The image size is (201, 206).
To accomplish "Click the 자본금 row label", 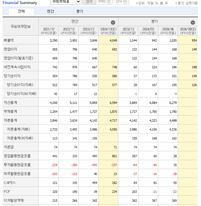I will 9,147.
